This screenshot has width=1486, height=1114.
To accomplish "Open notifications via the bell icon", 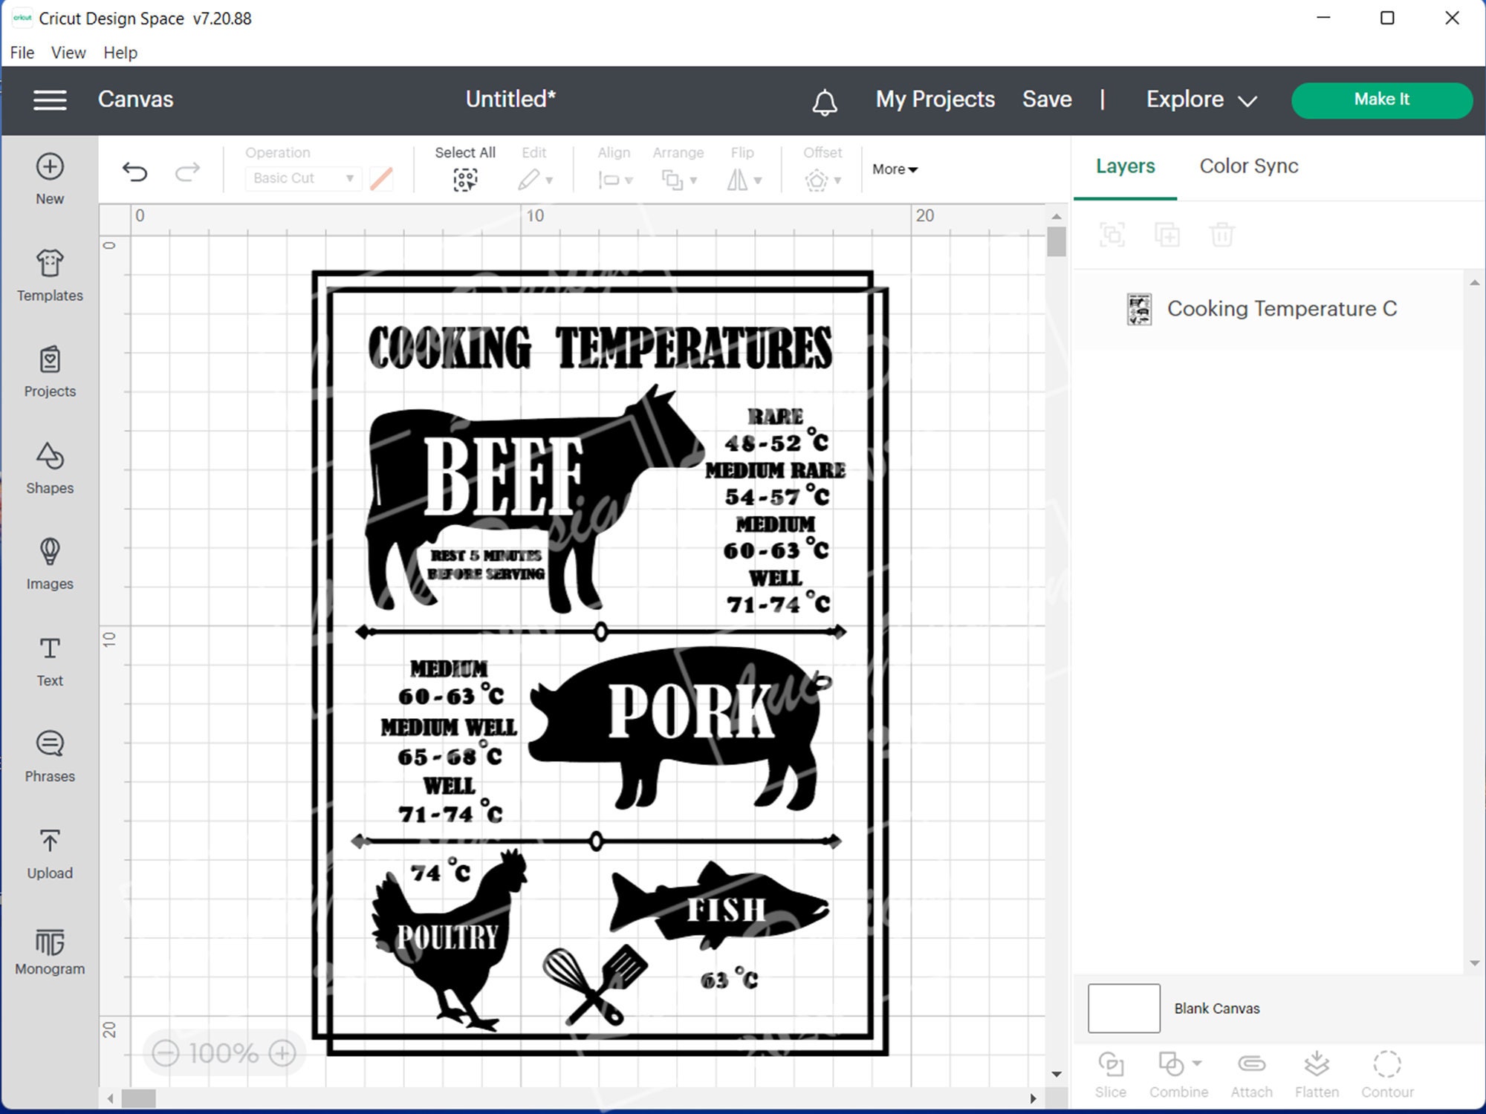I will (x=825, y=102).
